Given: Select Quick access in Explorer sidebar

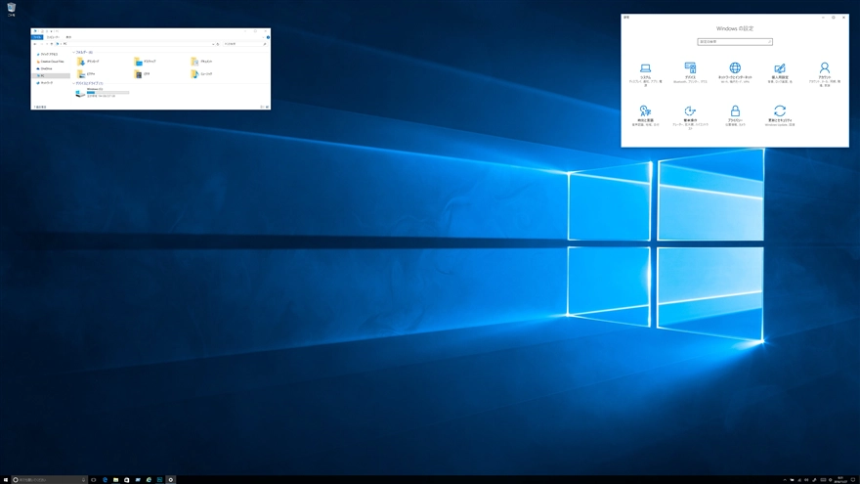Looking at the screenshot, I should pyautogui.click(x=48, y=55).
